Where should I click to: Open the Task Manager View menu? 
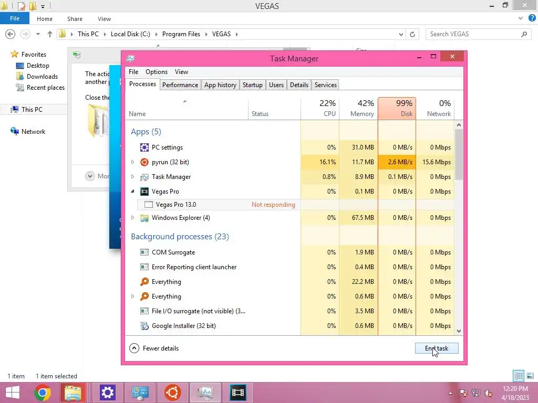(181, 71)
